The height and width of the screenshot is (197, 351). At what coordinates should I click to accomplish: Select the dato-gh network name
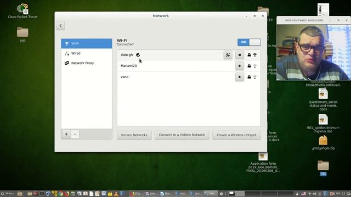127,55
